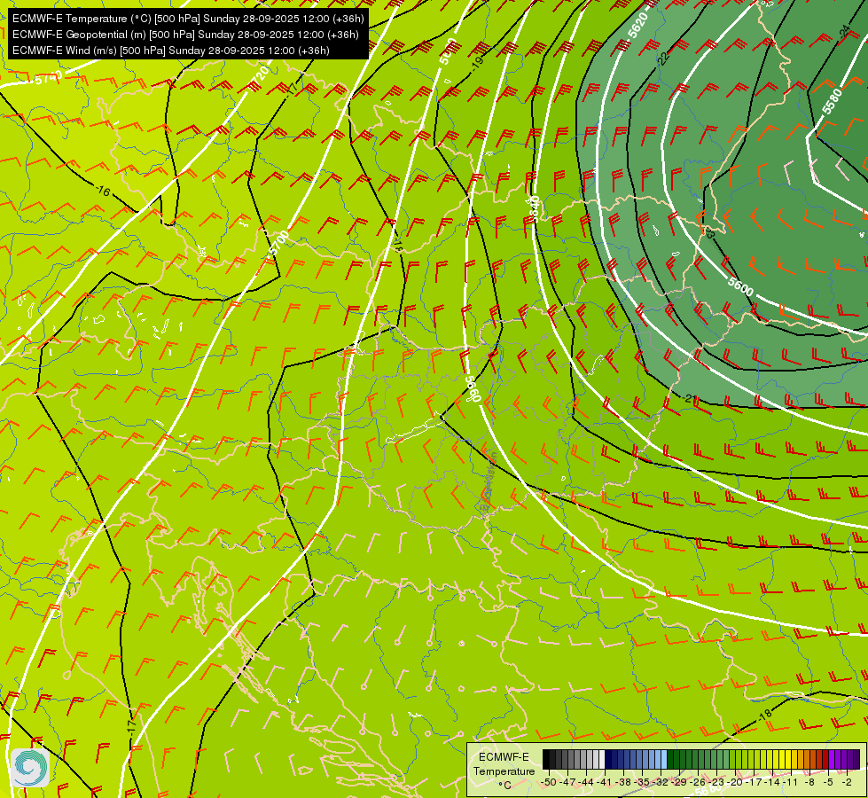Click the -2 value in the color legend

847,782
